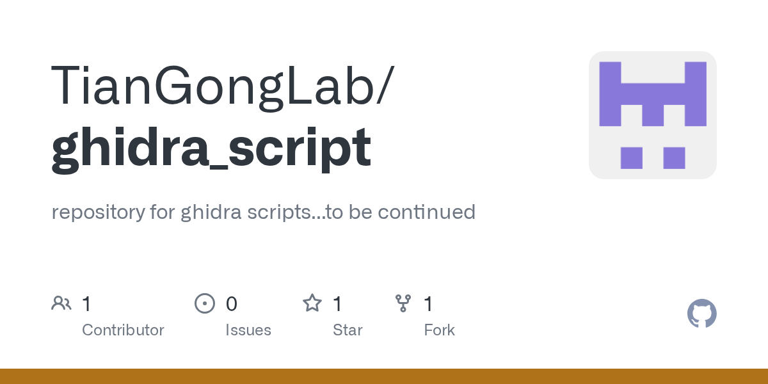Click the Star outline icon
Screen dimensions: 768x384
pos(312,303)
